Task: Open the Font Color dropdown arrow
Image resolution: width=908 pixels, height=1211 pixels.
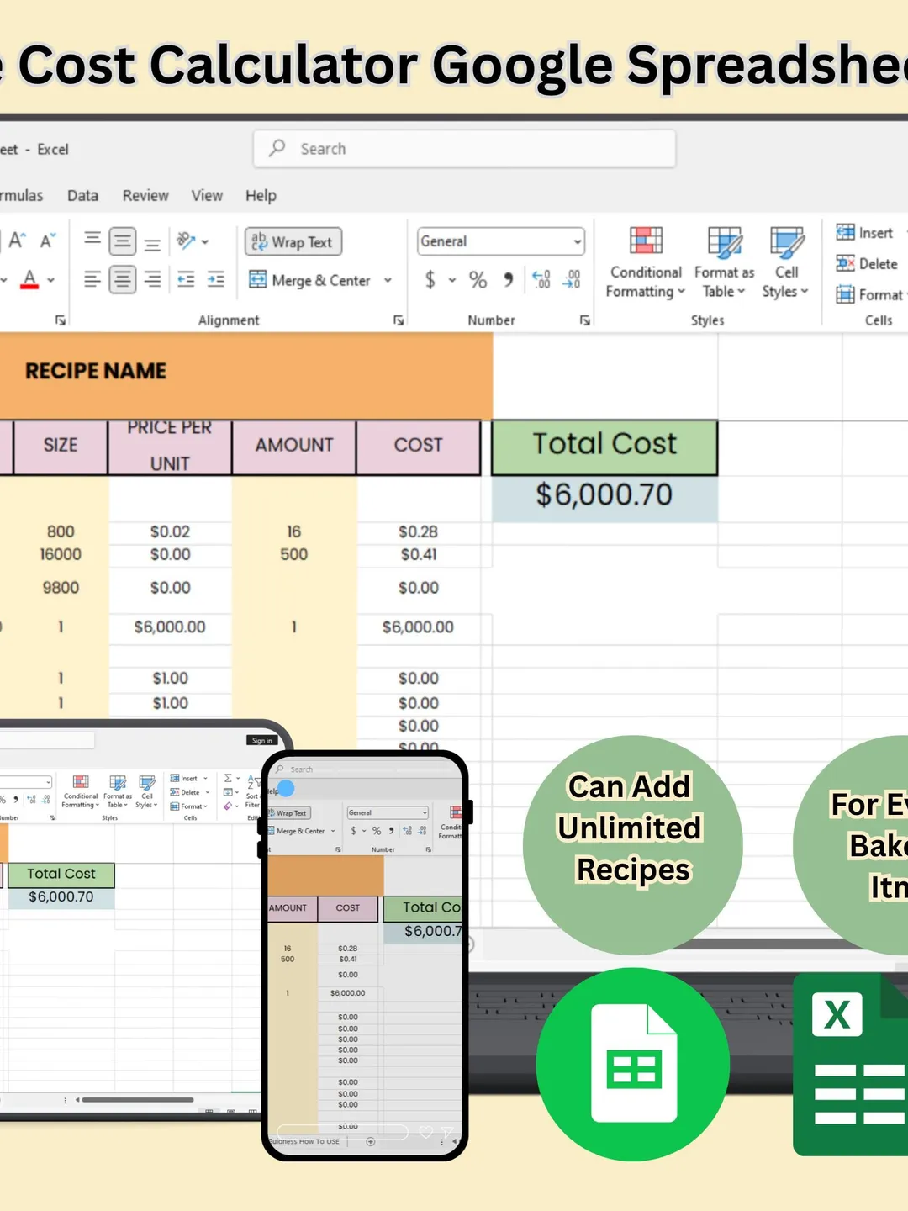Action: [50, 280]
